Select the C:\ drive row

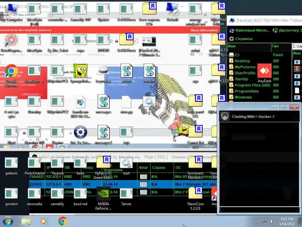coord(259,55)
